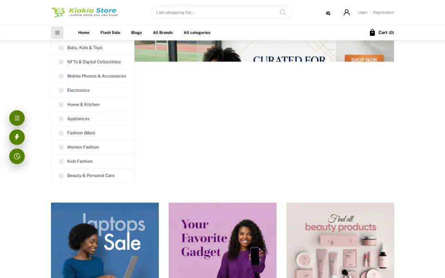Open the Home menu item
This screenshot has height=278, width=445.
(x=84, y=32)
